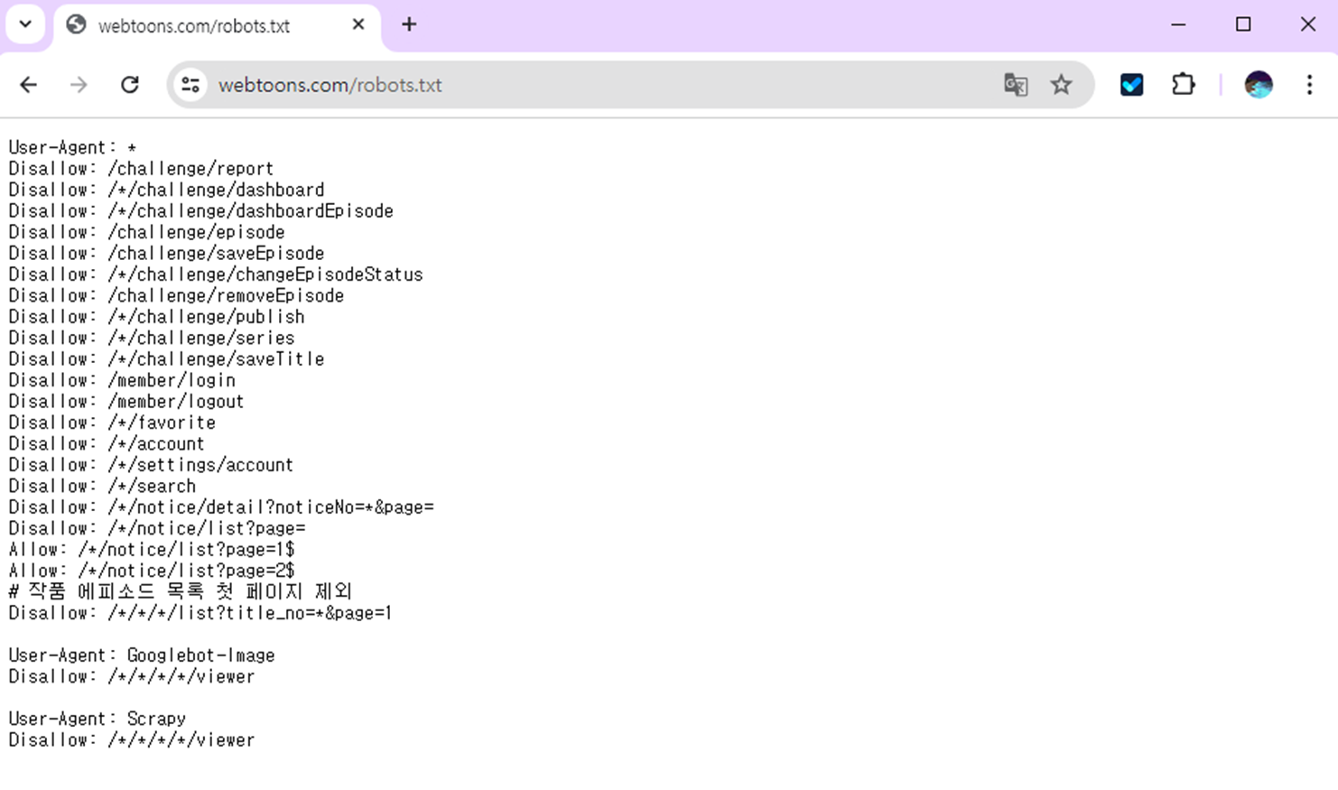
Task: Open the translate page icon
Action: (x=1016, y=85)
